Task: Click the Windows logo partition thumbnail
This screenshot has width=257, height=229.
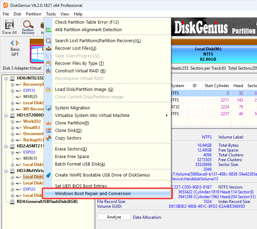Action: [x=37, y=54]
